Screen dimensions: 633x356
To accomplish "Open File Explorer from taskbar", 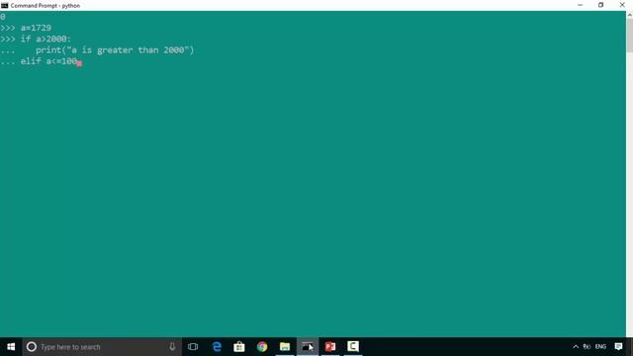I will 285,347.
